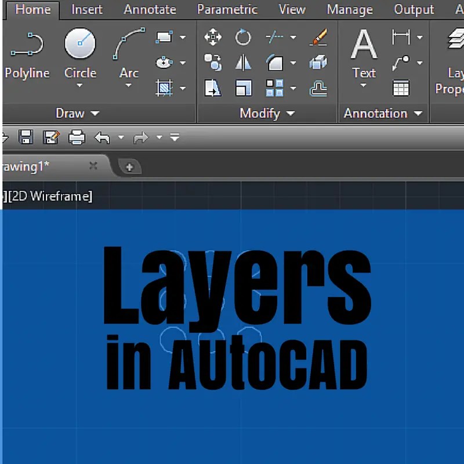464x464 pixels.
Task: Open the Fillet tool dropdown arrow
Action: pyautogui.click(x=293, y=63)
